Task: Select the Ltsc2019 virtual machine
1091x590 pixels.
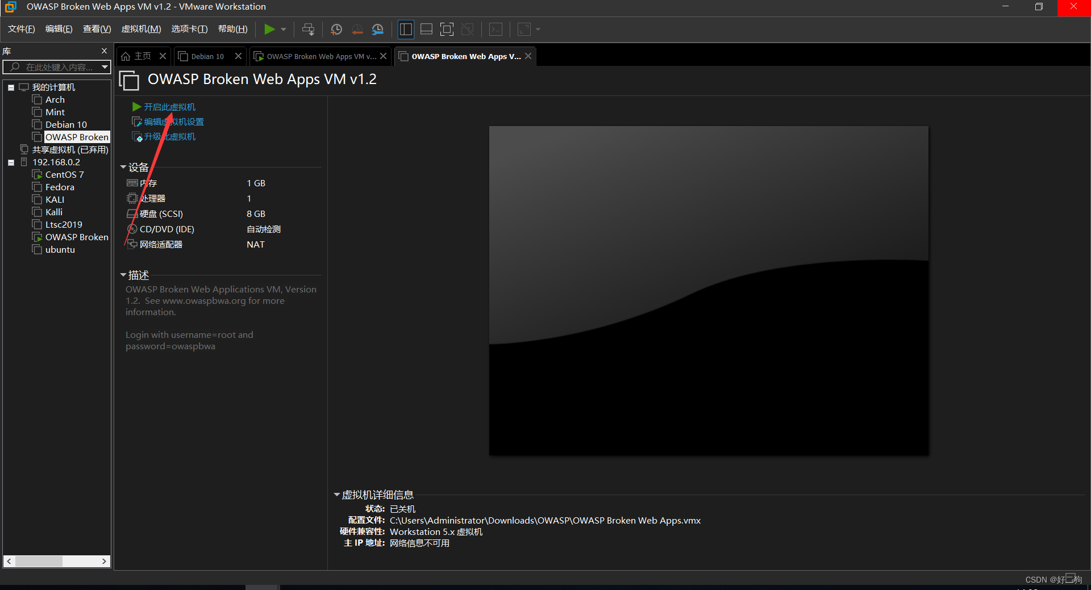Action: click(x=64, y=225)
